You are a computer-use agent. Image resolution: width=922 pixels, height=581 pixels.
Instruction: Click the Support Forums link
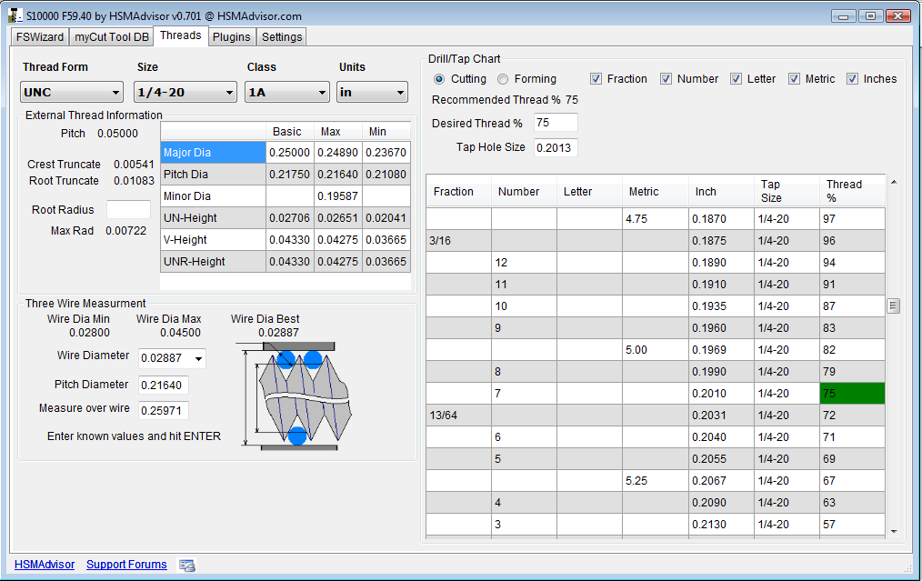coord(126,565)
